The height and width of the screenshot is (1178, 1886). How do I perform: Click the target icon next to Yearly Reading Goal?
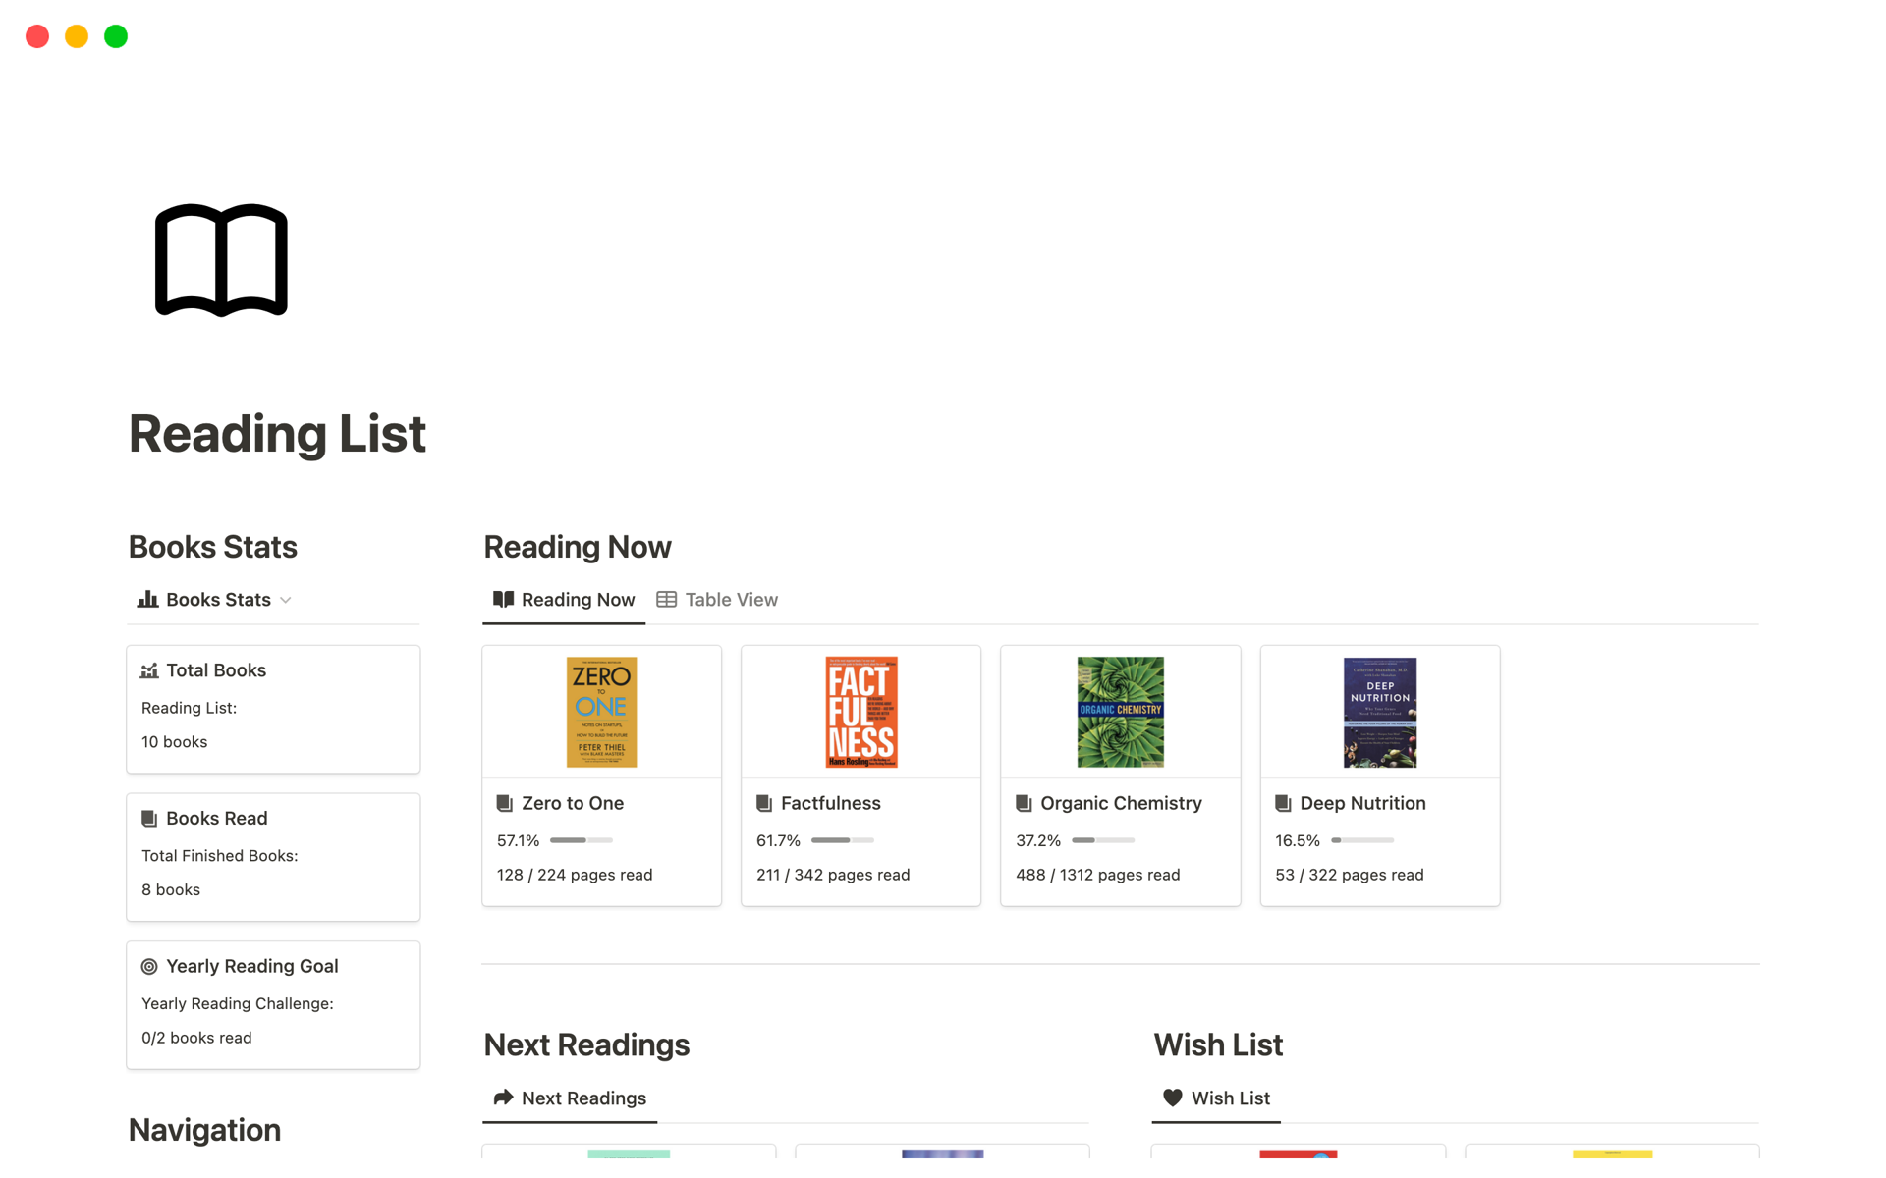pos(148,966)
